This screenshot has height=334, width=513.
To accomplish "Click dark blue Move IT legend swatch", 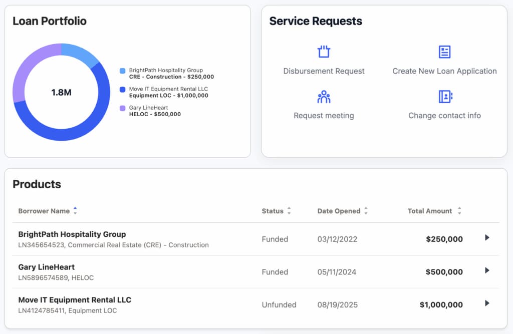I will click(122, 89).
